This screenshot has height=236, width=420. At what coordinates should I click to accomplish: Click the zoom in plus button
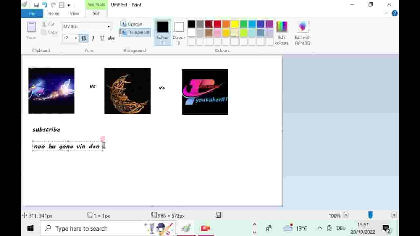point(394,215)
